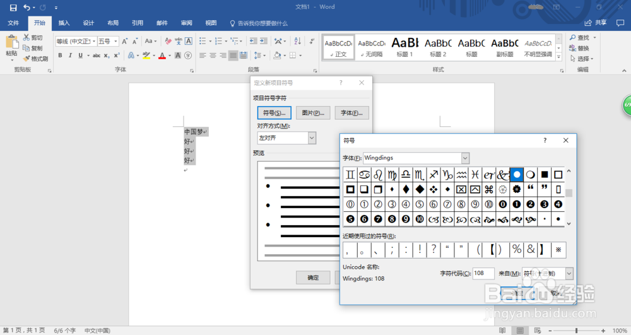Click the Enclosed Character (字) icon

point(188,56)
